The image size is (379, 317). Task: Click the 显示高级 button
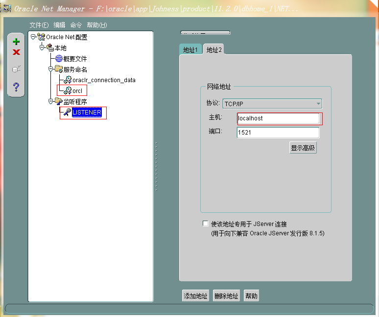pyautogui.click(x=303, y=148)
